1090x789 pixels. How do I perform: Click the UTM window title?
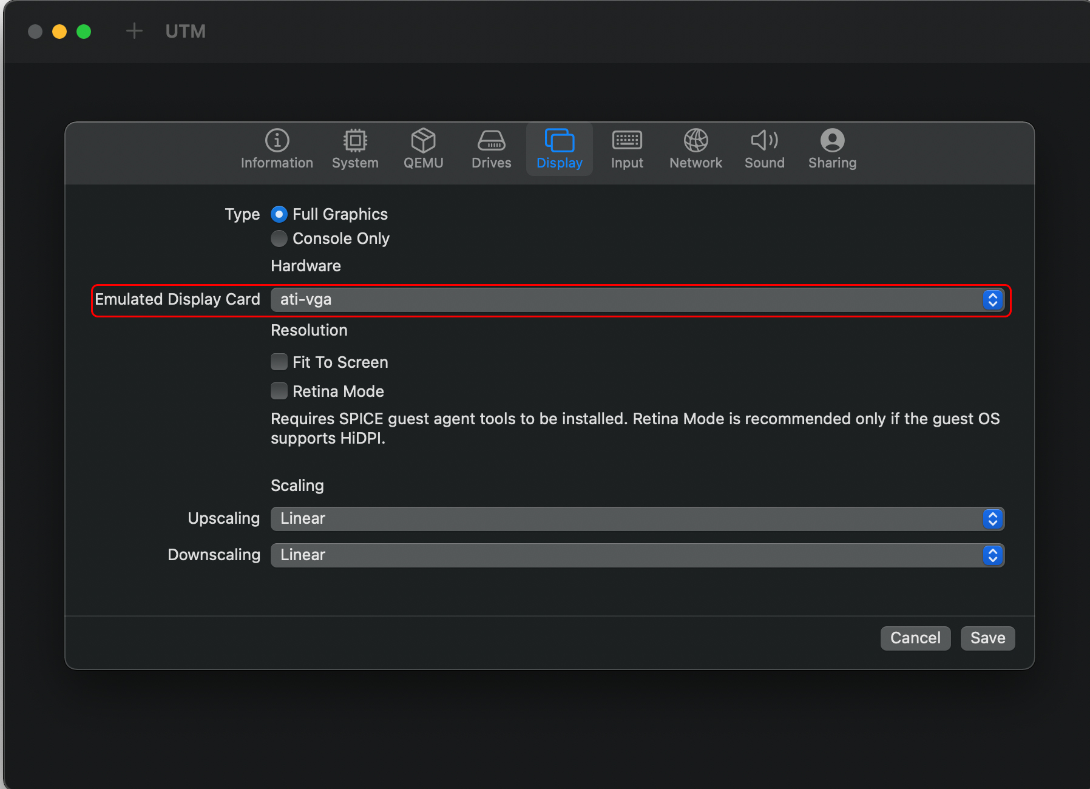[186, 32]
